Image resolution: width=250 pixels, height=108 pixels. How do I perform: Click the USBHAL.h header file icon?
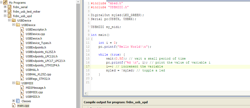[22, 70]
